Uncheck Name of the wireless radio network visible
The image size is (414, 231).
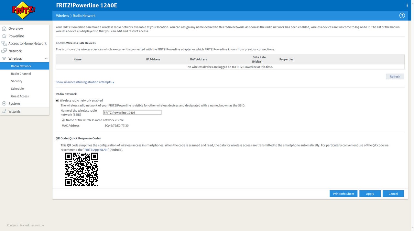63,120
